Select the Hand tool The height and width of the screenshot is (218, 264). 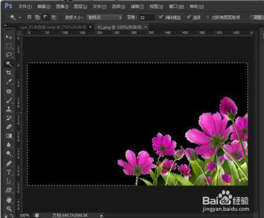pos(9,200)
